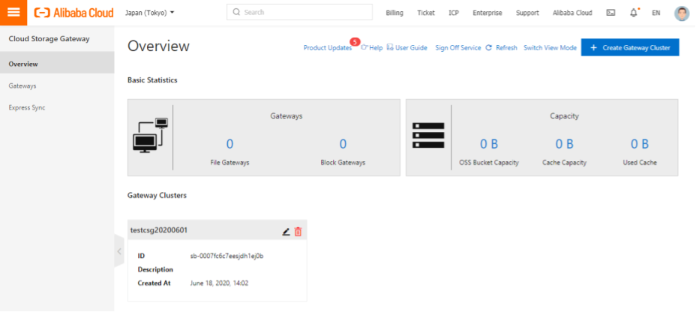Click the ID sb-0007fc6c7eesjdh1ej0b
Screen dimensions: 699x315
point(227,256)
